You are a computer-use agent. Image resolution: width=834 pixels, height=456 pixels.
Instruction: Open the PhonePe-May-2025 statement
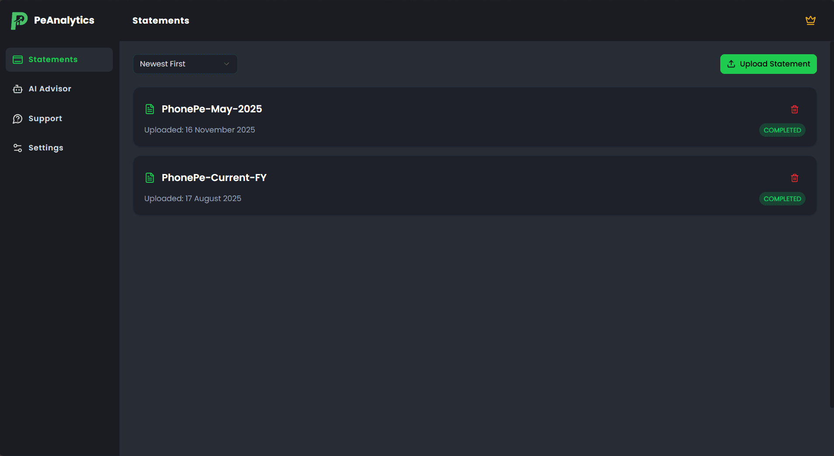pyautogui.click(x=211, y=109)
